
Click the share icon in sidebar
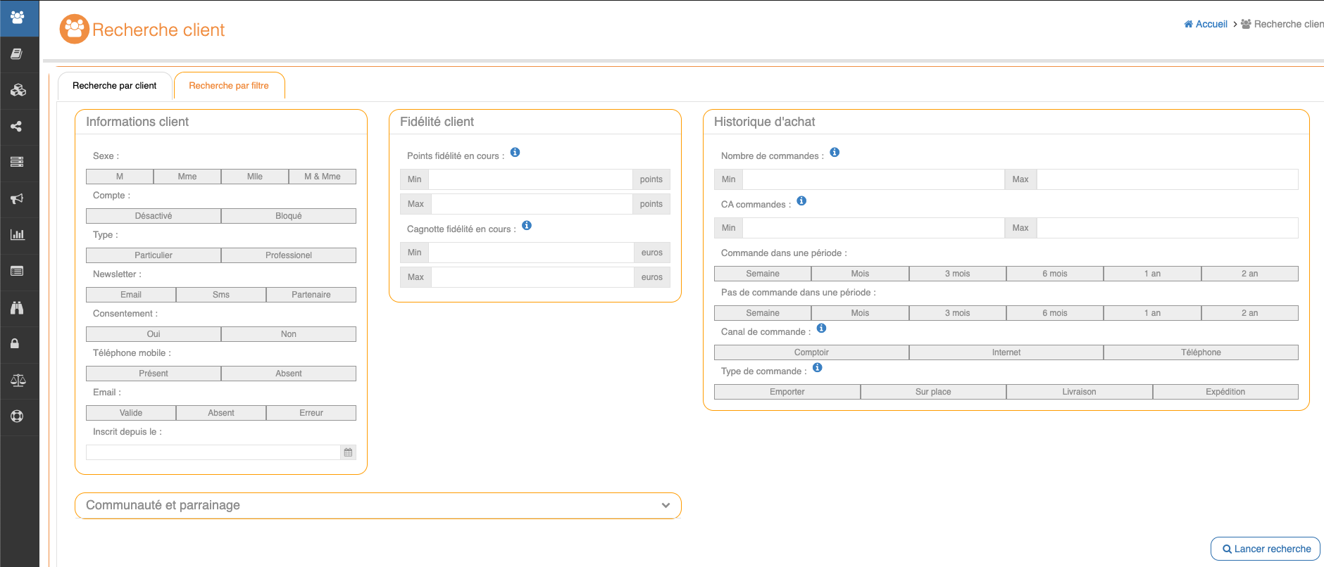pos(16,127)
